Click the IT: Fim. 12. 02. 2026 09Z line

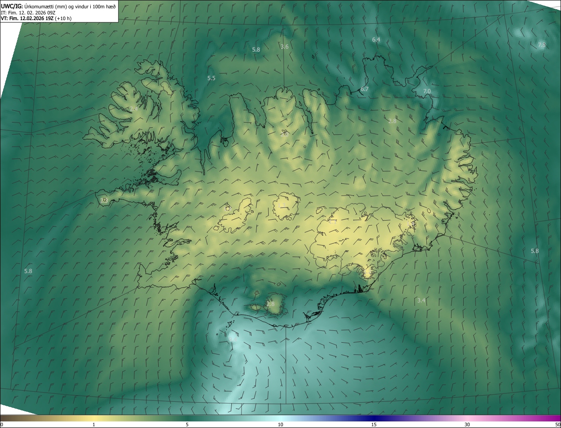point(28,12)
